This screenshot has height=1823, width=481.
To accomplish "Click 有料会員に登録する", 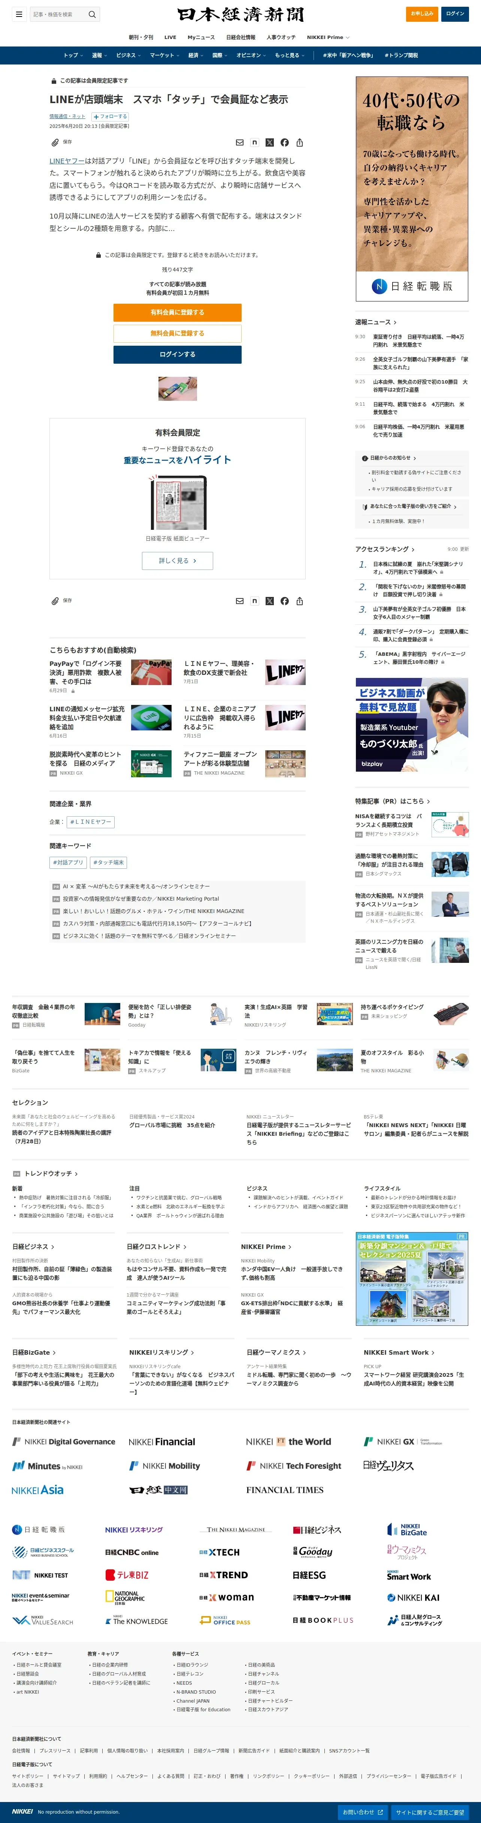I will 178,312.
